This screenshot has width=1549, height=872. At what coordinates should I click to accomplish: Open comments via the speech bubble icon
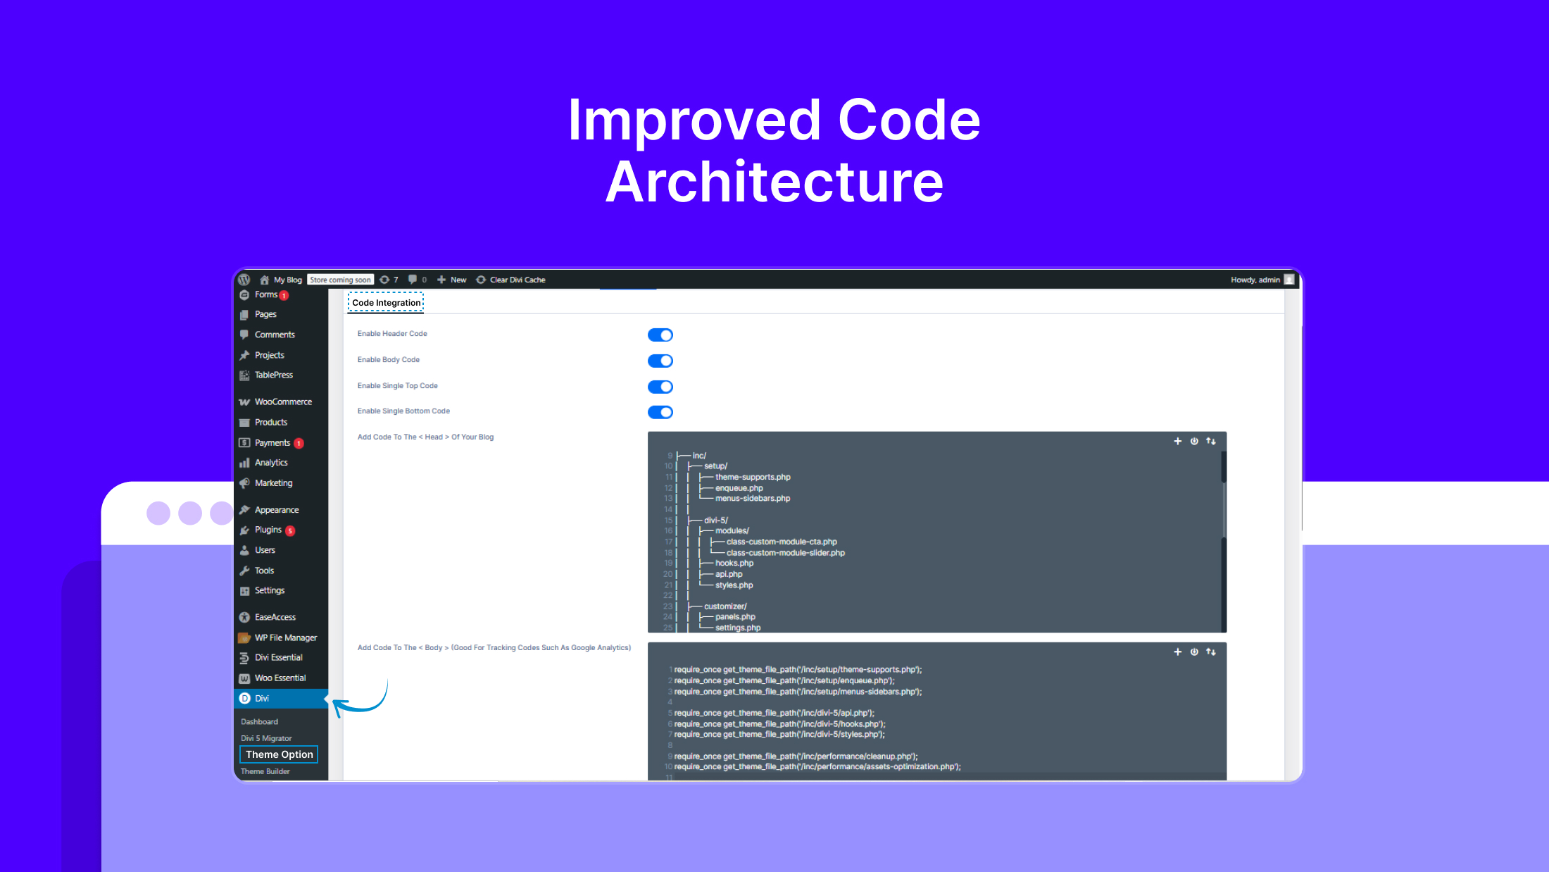413,280
